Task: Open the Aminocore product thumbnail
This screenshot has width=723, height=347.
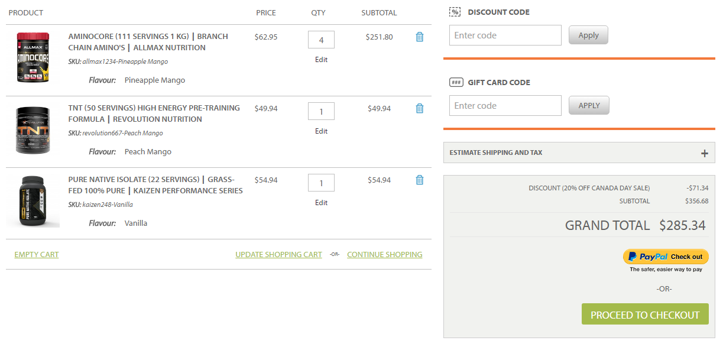Action: (33, 57)
